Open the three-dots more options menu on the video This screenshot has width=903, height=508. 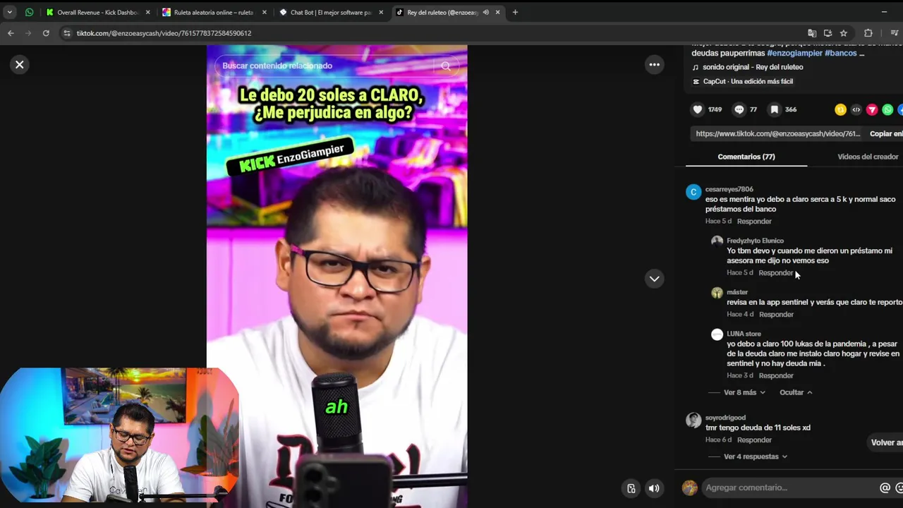[655, 64]
